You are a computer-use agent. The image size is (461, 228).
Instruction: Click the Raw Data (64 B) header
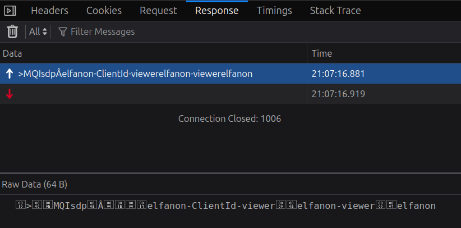point(35,184)
